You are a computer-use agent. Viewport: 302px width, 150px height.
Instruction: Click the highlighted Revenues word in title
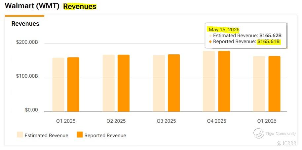point(80,6)
